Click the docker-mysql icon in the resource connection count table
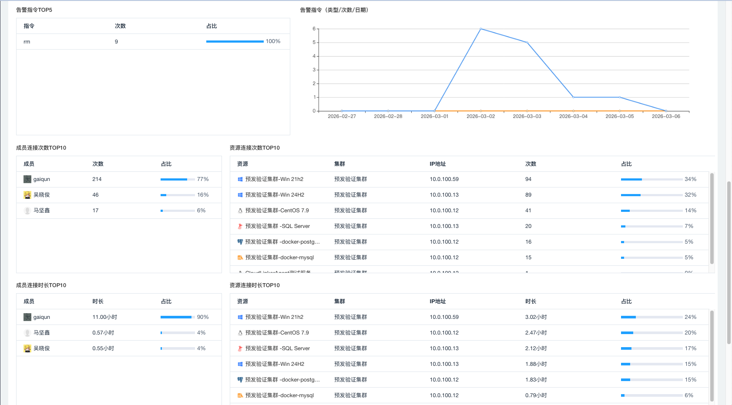 point(240,258)
